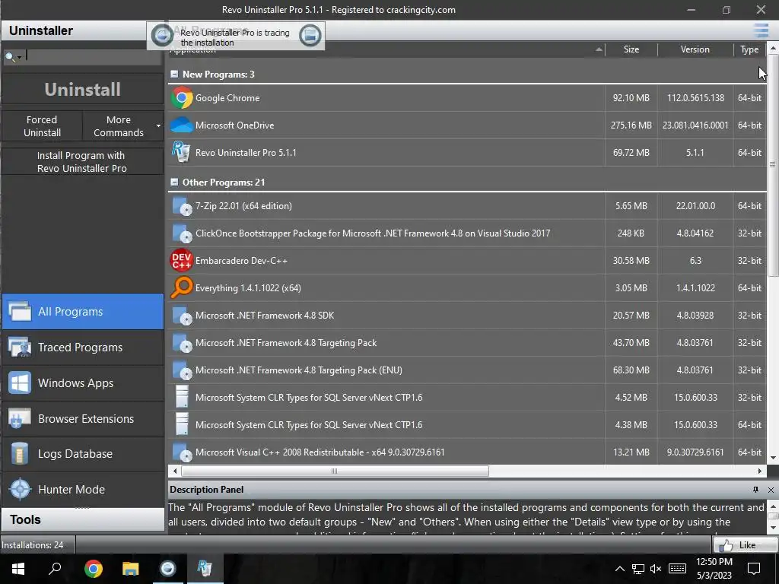
Task: Sort list by Version column header
Action: click(695, 49)
